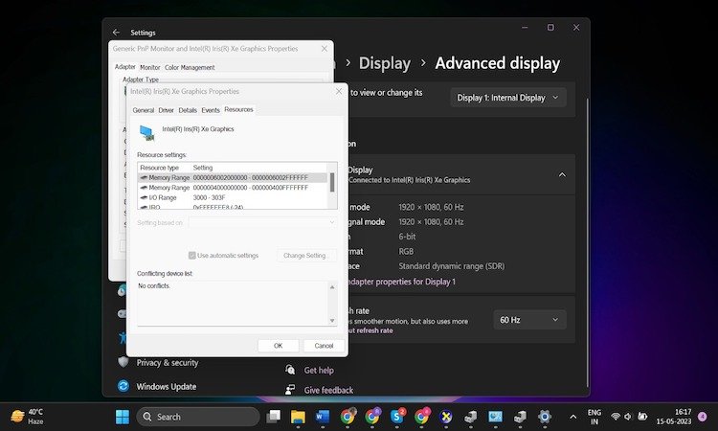Open the Color Management tab
The height and width of the screenshot is (431, 718).
(x=190, y=67)
